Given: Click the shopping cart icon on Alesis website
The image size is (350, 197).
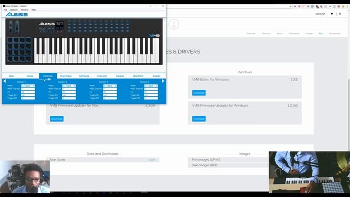Looking at the screenshot, I should click(x=332, y=14).
